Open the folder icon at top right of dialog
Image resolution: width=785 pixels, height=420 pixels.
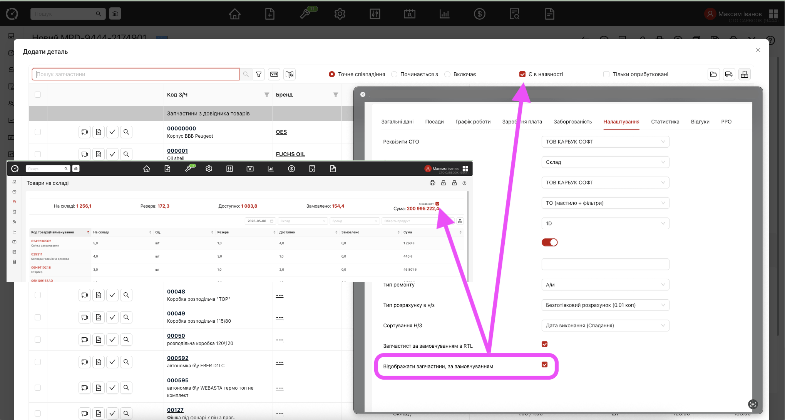(713, 74)
